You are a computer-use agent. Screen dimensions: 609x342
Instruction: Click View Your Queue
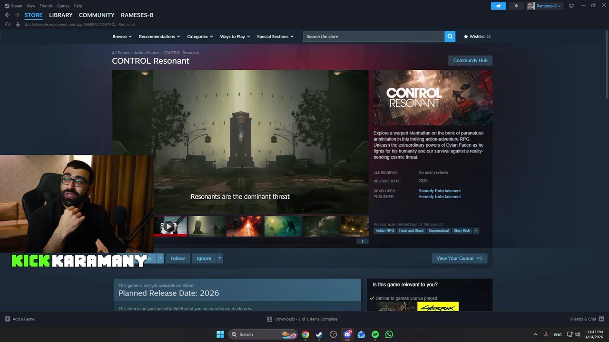pyautogui.click(x=459, y=258)
